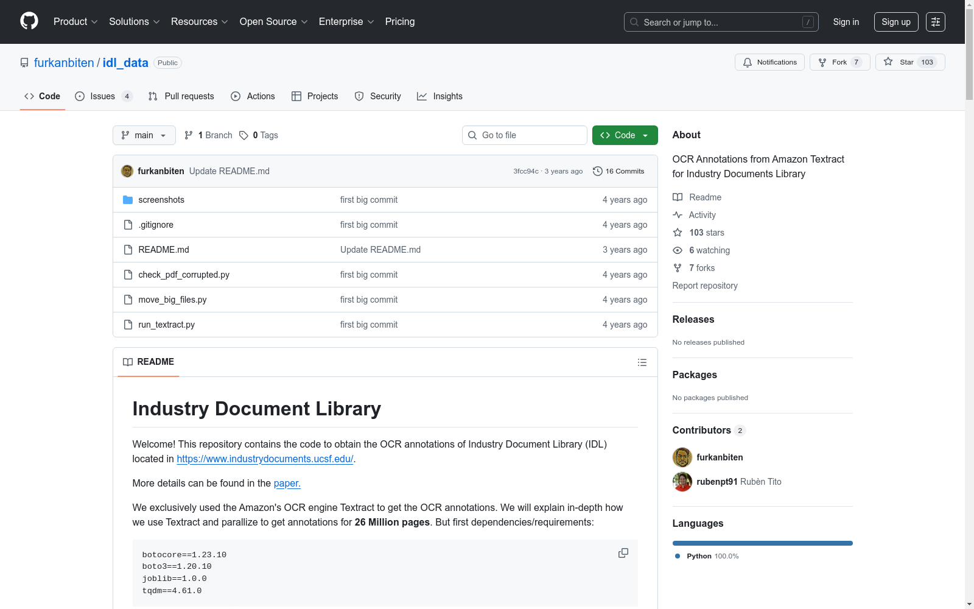Open furkanbiten's contributor avatar
This screenshot has width=974, height=609.
tap(682, 457)
